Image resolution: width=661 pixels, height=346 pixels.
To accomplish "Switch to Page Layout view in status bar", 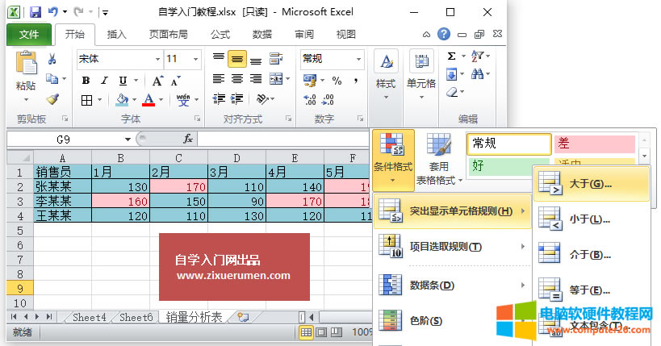I will click(322, 332).
